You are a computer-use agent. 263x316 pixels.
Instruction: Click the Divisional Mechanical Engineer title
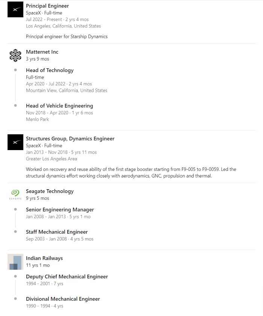63,299
